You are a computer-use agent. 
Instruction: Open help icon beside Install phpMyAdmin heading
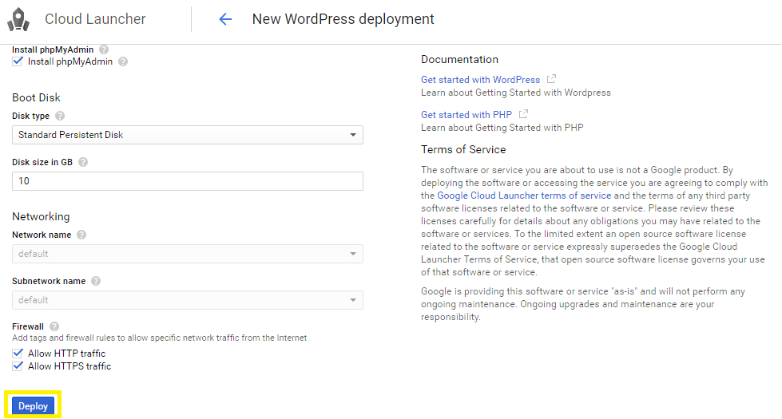tap(104, 49)
